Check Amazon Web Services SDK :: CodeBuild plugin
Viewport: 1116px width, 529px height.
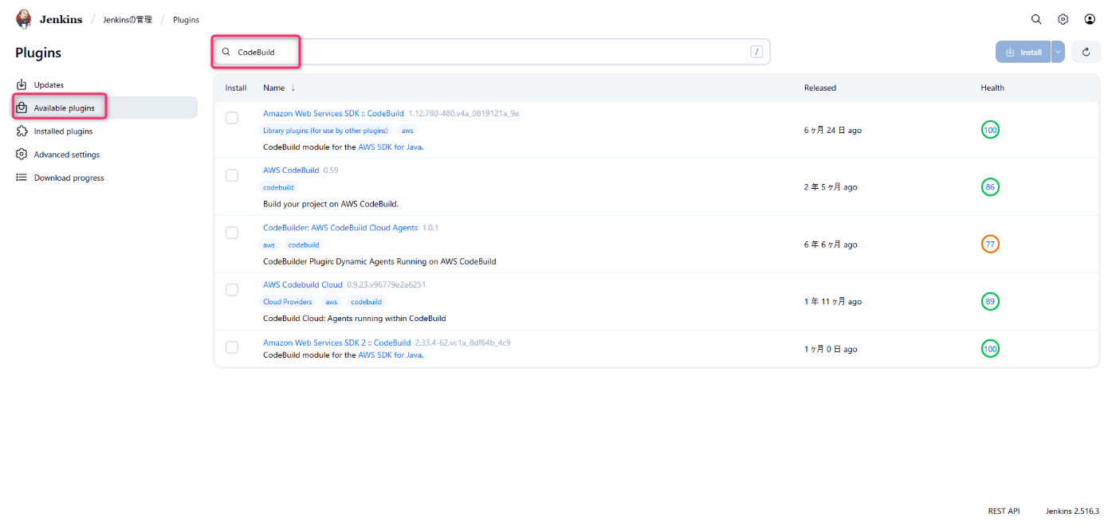coord(232,118)
